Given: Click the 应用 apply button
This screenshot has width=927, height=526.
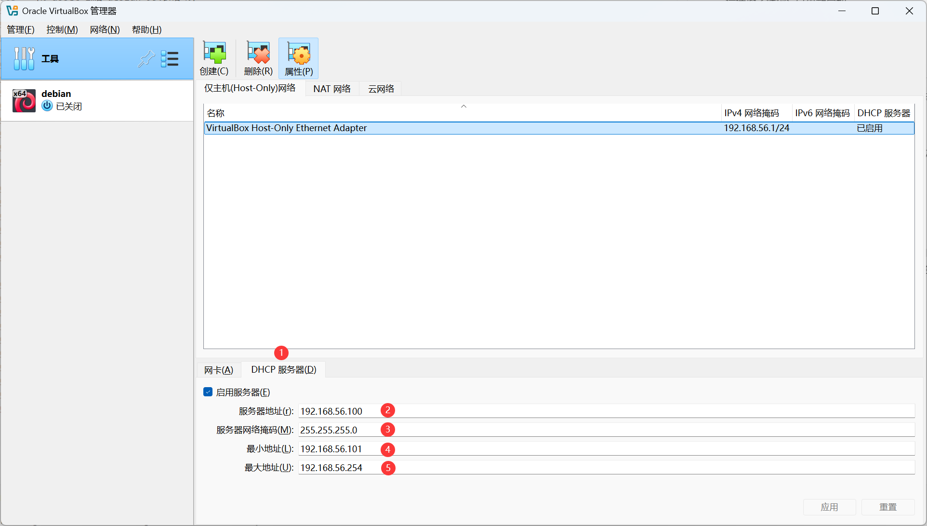Looking at the screenshot, I should pyautogui.click(x=829, y=507).
